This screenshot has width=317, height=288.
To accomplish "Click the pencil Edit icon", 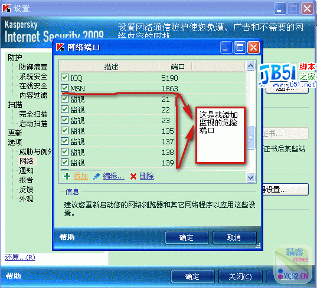I will click(x=96, y=177).
